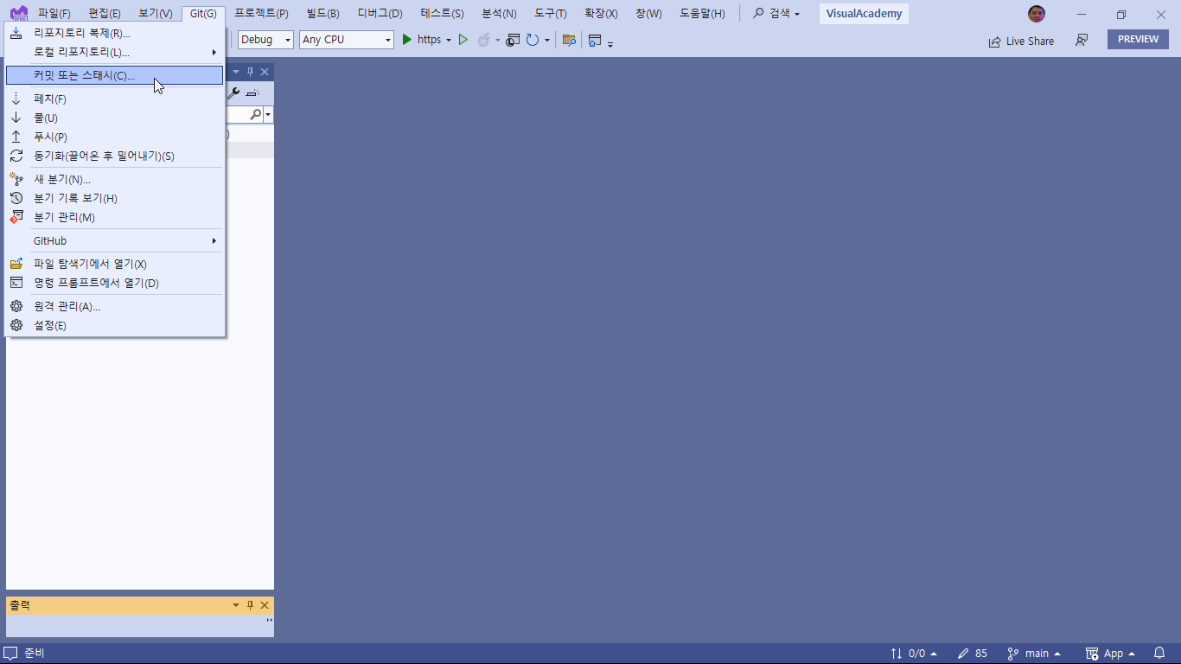
Task: Click the pending changes pencil count 85
Action: click(x=973, y=654)
